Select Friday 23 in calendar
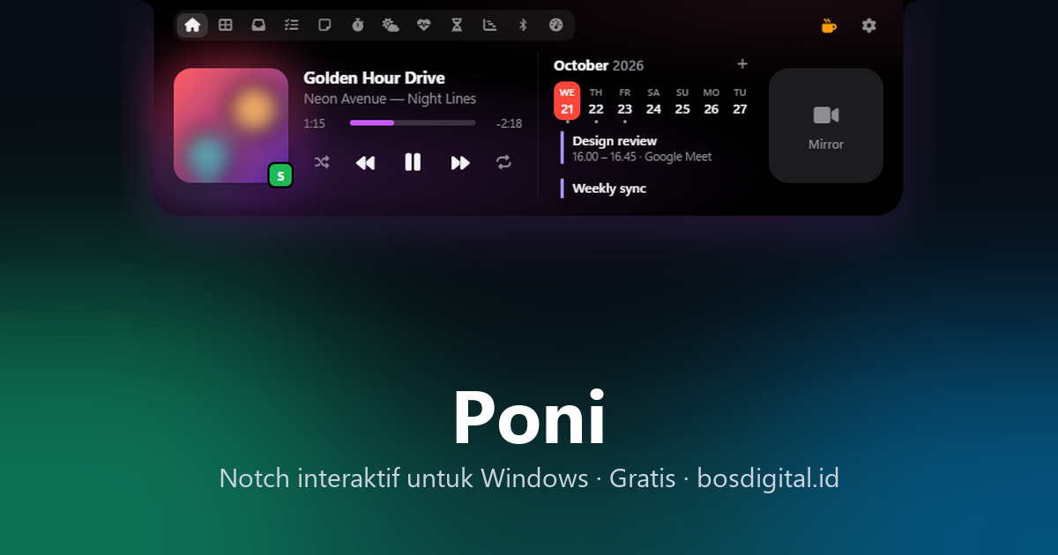 tap(624, 101)
